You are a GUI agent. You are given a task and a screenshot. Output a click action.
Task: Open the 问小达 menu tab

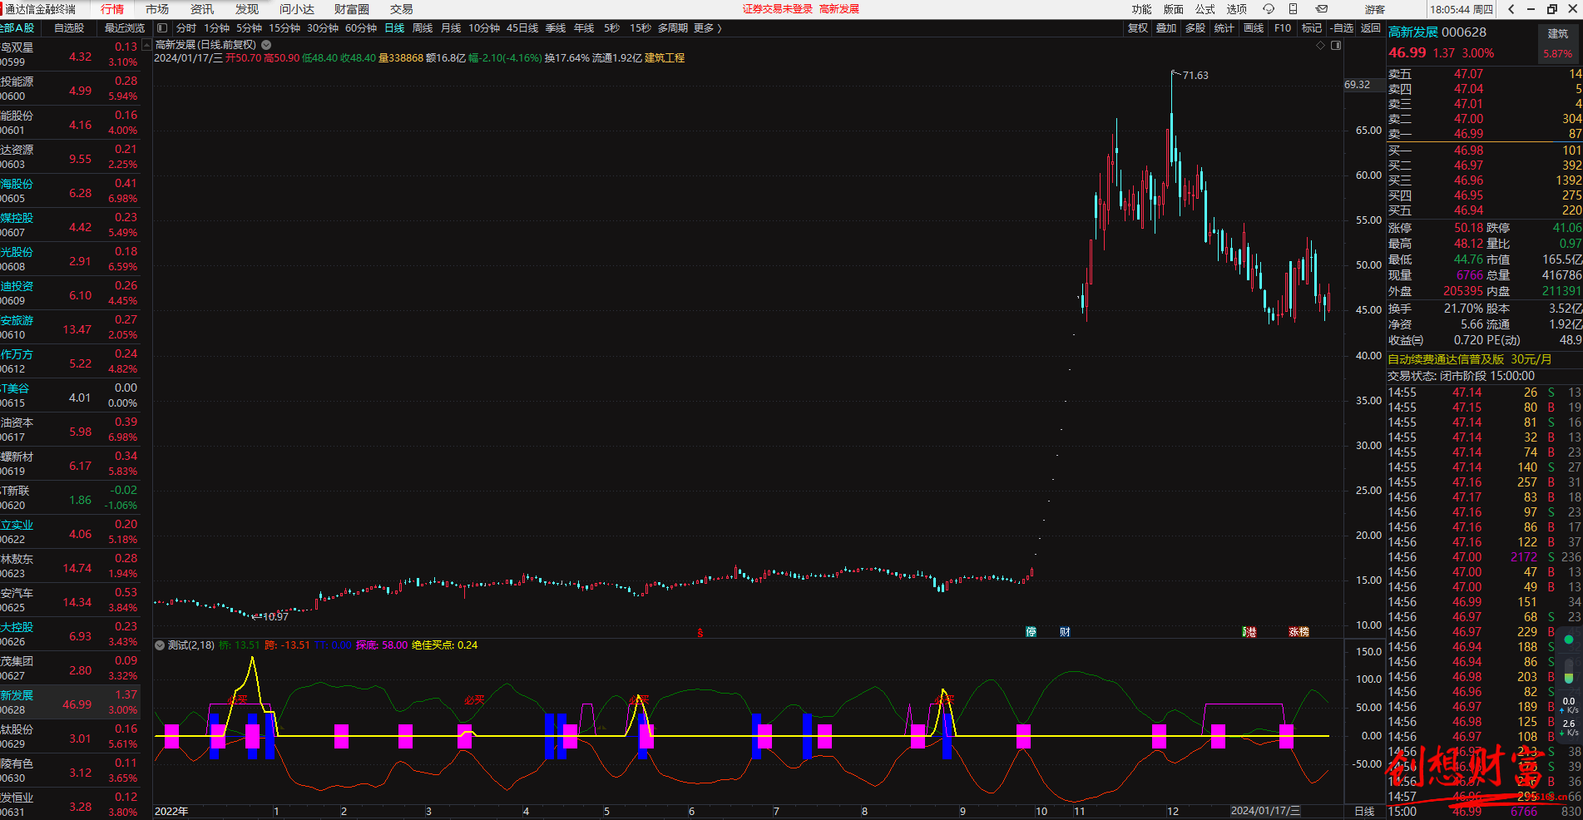pyautogui.click(x=297, y=9)
